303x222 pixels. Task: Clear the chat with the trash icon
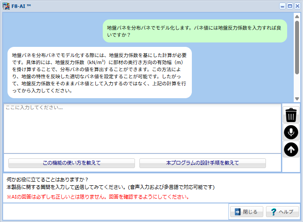click(291, 115)
